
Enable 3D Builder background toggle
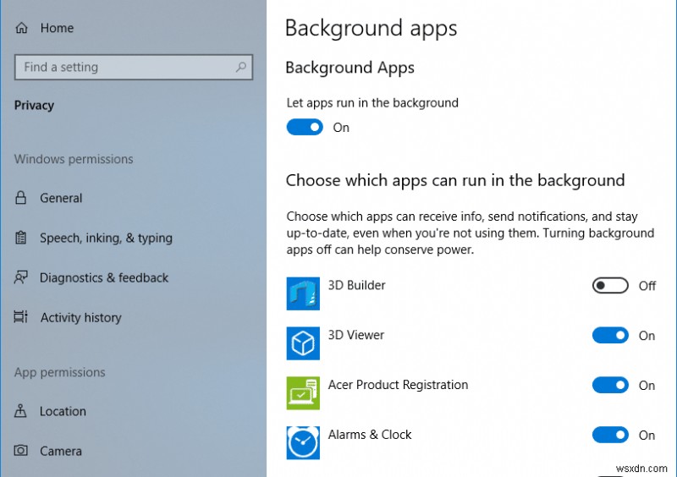click(610, 285)
